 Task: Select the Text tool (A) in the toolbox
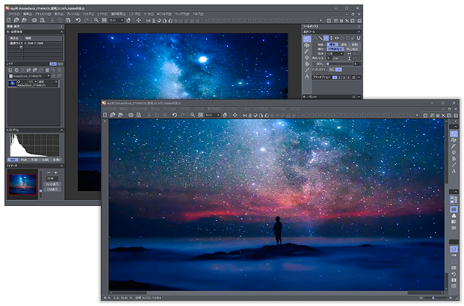307,75
